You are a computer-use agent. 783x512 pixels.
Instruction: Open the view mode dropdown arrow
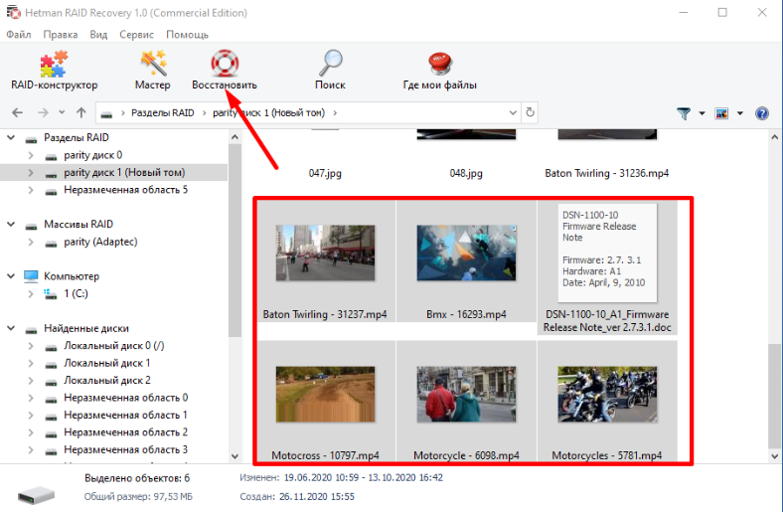click(740, 114)
